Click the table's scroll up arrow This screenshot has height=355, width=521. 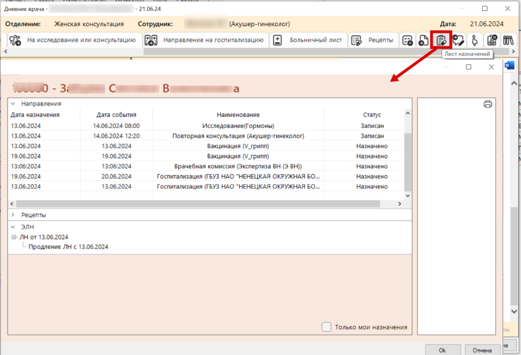[x=408, y=113]
